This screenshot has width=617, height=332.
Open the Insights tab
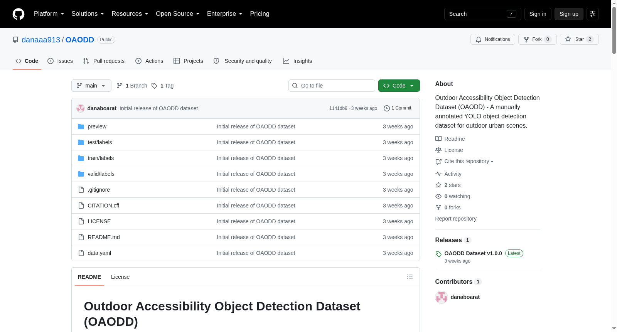tap(297, 61)
